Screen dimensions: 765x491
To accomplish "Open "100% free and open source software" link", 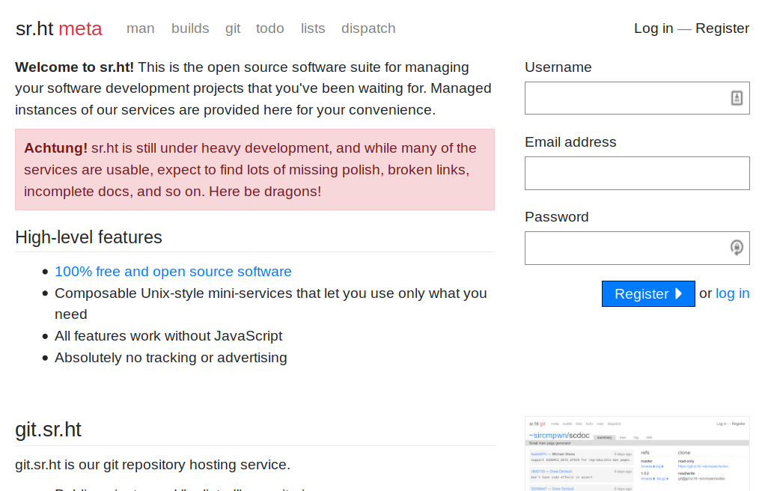I will 173,272.
